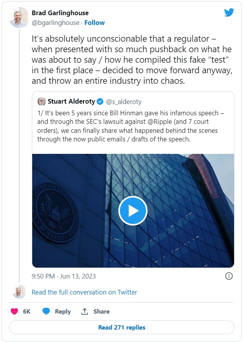Click the Share label
The image size is (243, 342).
[101, 312]
